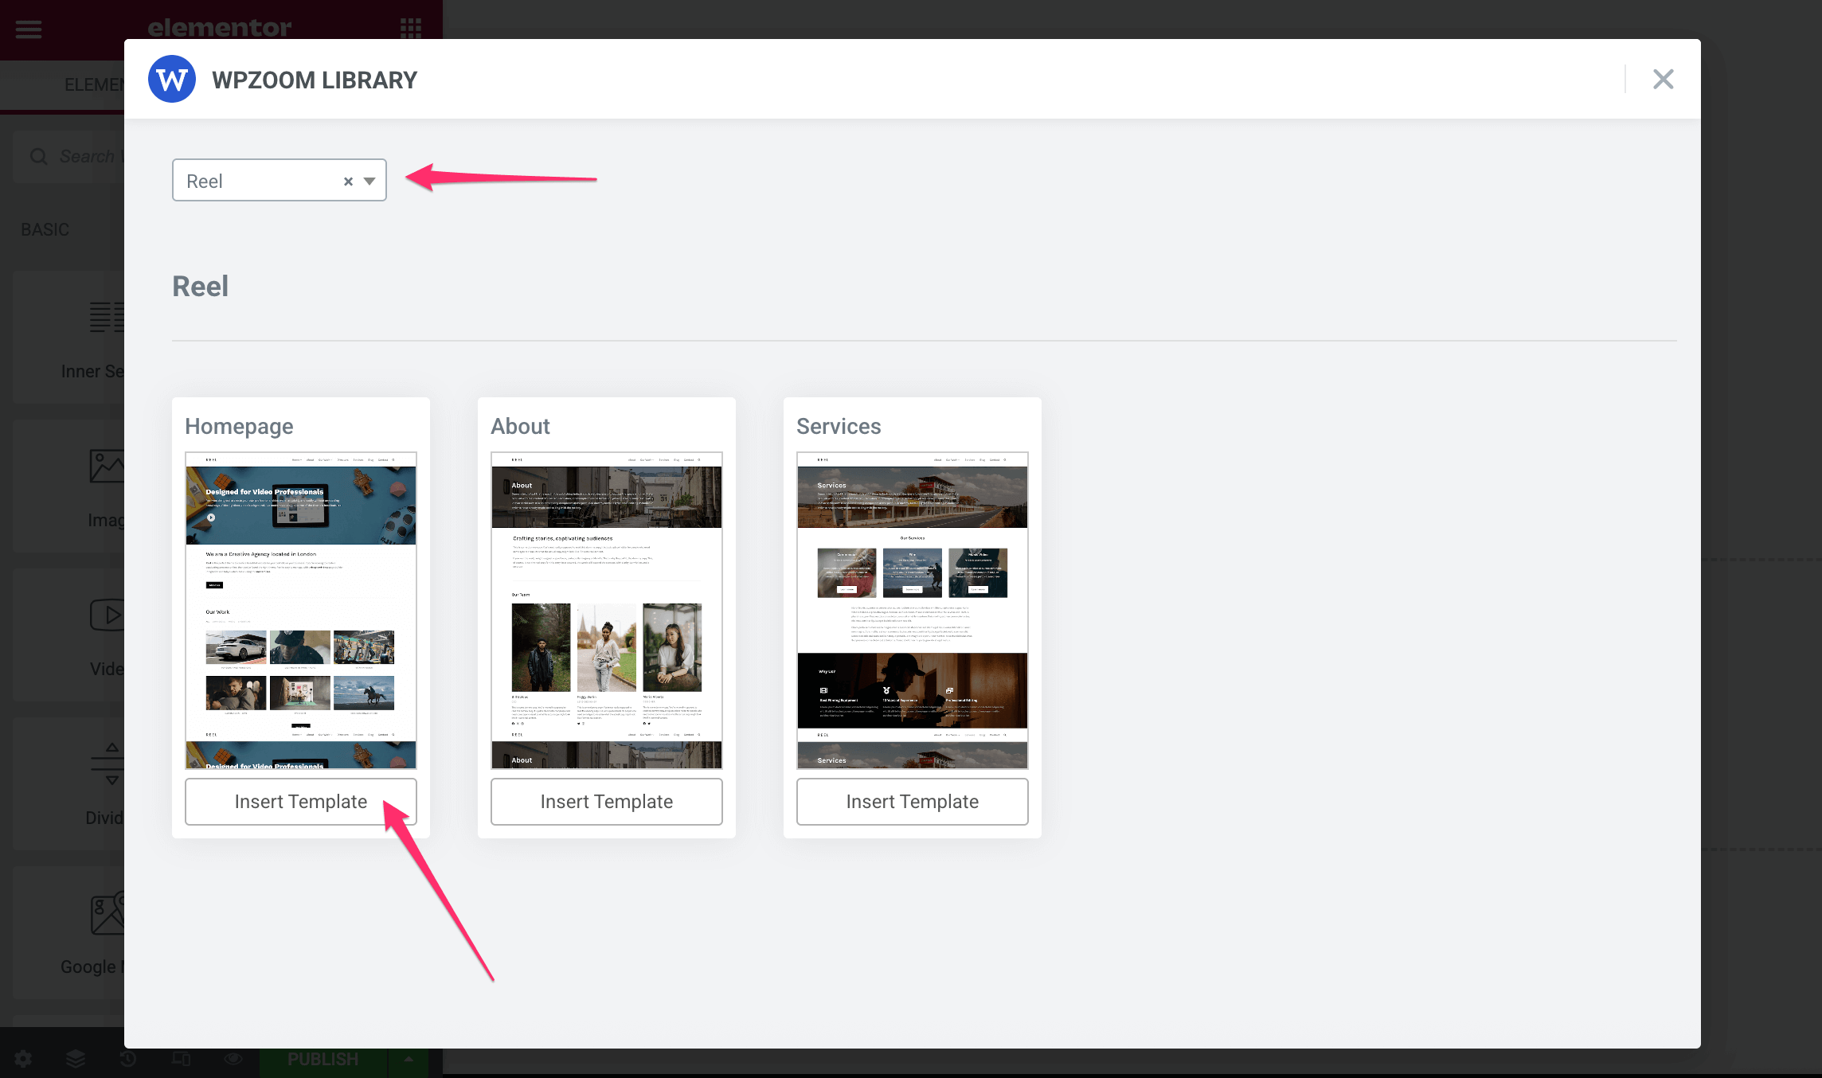Click the Services template preview thumbnail

(912, 610)
